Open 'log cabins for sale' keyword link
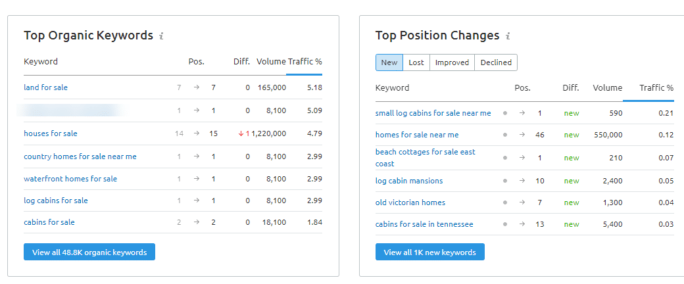This screenshot has width=684, height=284. (56, 201)
